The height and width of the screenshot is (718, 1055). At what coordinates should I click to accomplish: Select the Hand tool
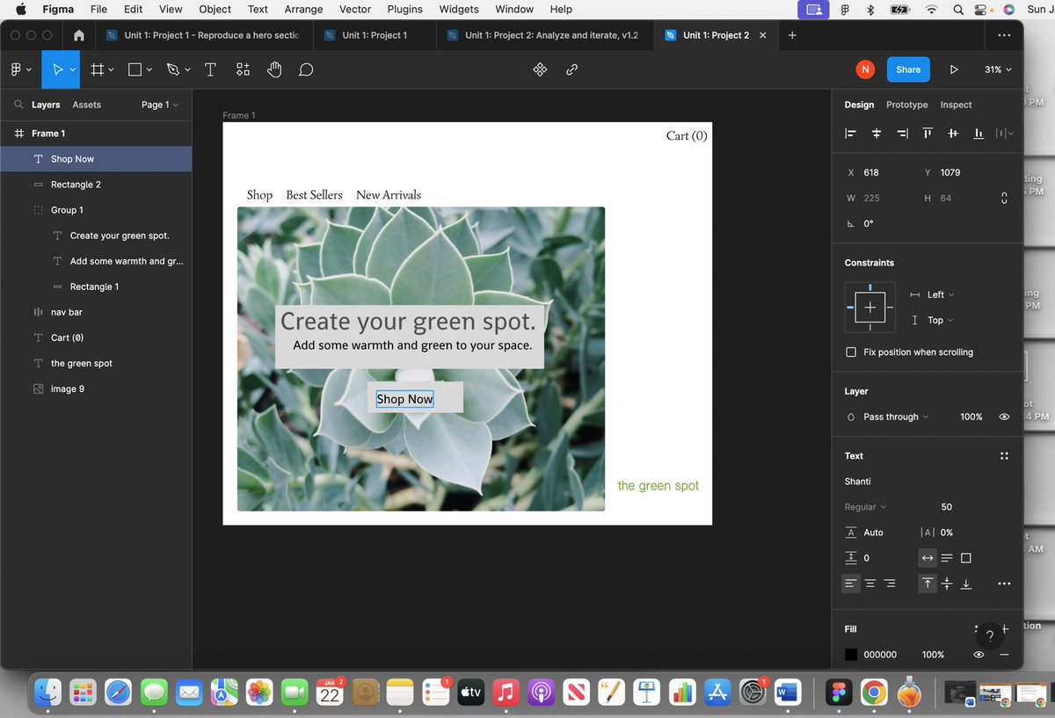click(x=274, y=69)
